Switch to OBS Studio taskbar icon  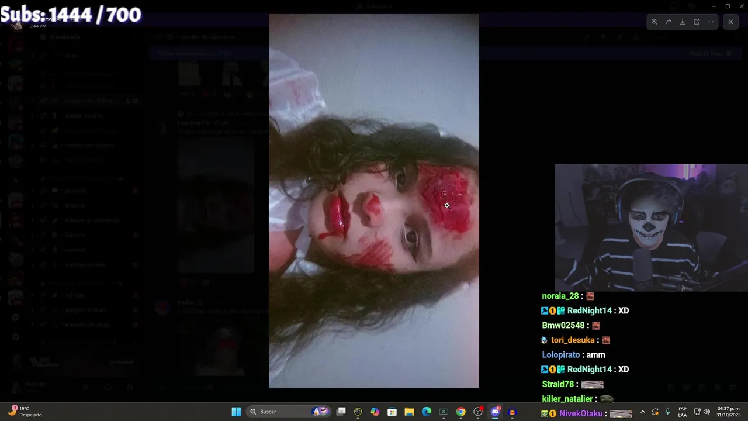click(x=478, y=412)
